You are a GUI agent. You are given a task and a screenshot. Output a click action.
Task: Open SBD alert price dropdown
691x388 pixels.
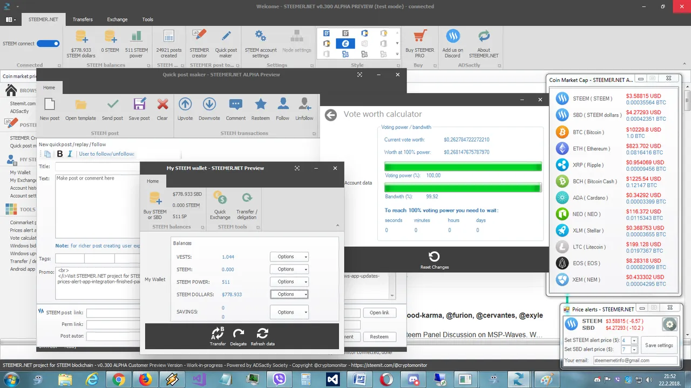(x=634, y=350)
